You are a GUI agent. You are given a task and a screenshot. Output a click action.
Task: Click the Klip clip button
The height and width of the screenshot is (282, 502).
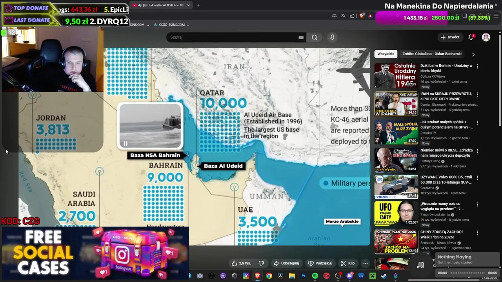(348, 263)
